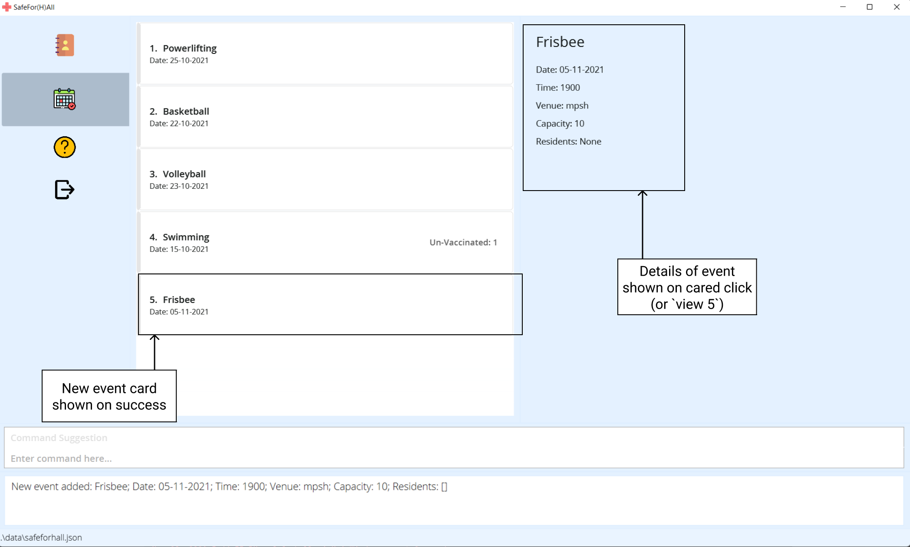Select the Frisbee event card
910x547 pixels.
(x=325, y=305)
